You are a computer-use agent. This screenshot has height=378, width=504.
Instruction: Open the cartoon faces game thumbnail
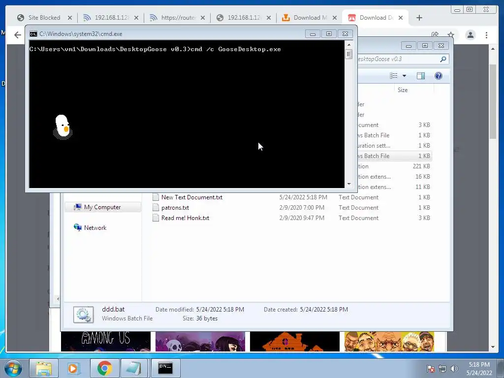389,342
